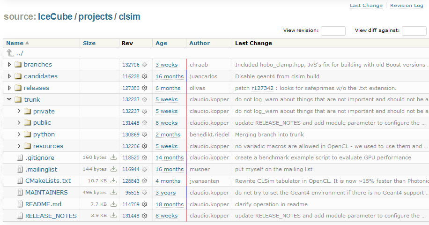The height and width of the screenshot is (225, 429).
Task: Open the MAINTAINERS file
Action: point(46,193)
